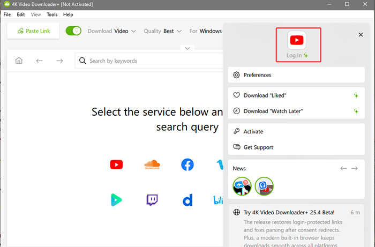
Task: Show next news with right arrow
Action: [x=355, y=168]
